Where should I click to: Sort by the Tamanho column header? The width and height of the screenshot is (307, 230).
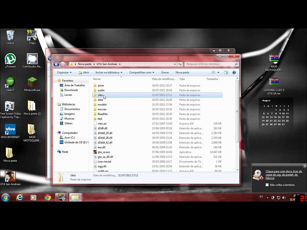click(214, 79)
